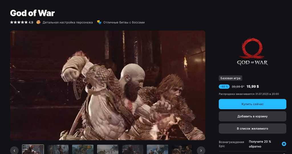Open the fourth snowy scene thumbnail
The image size is (292, 154).
click(x=108, y=149)
